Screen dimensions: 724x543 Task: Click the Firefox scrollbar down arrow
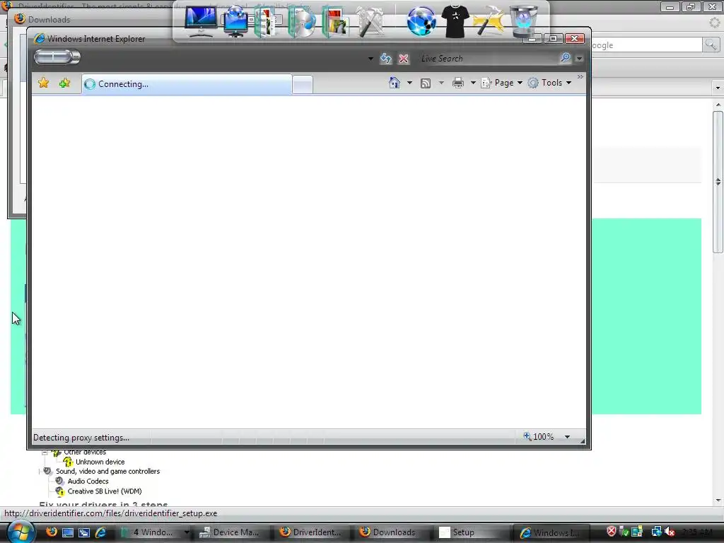tap(718, 500)
